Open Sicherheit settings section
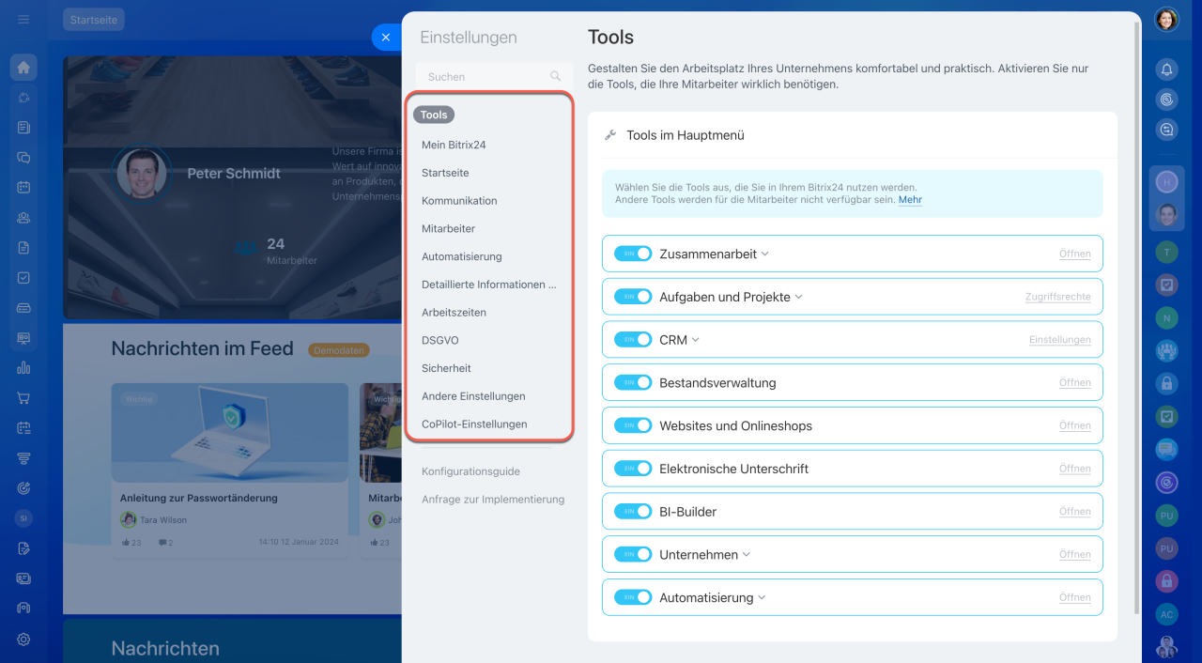This screenshot has height=663, width=1202. [x=446, y=369]
